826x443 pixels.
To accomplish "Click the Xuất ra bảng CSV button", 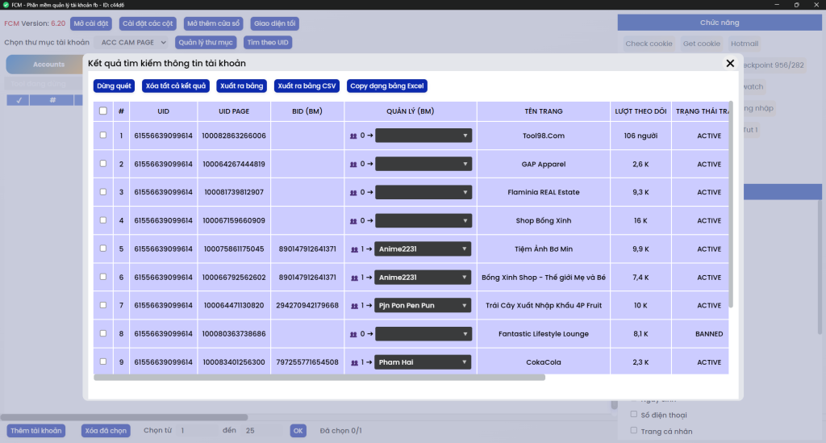I will tap(307, 86).
